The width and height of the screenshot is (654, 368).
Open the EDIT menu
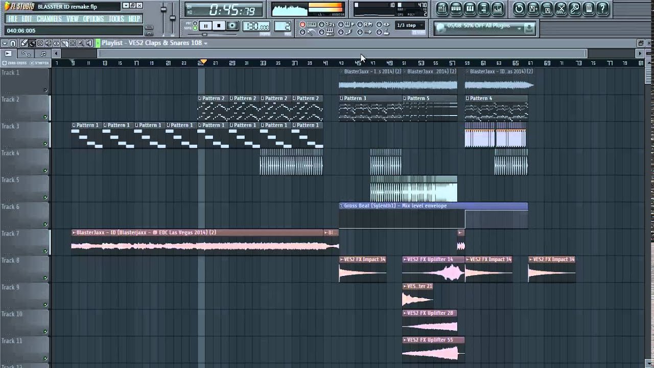pyautogui.click(x=27, y=19)
